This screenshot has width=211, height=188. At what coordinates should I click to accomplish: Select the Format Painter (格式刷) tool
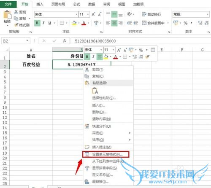(x=22, y=25)
